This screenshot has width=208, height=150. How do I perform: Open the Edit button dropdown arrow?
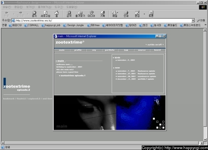[144, 14]
